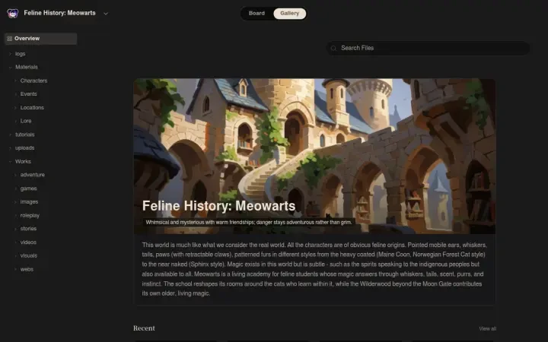
Task: Open the stories folder
Action: click(x=28, y=229)
